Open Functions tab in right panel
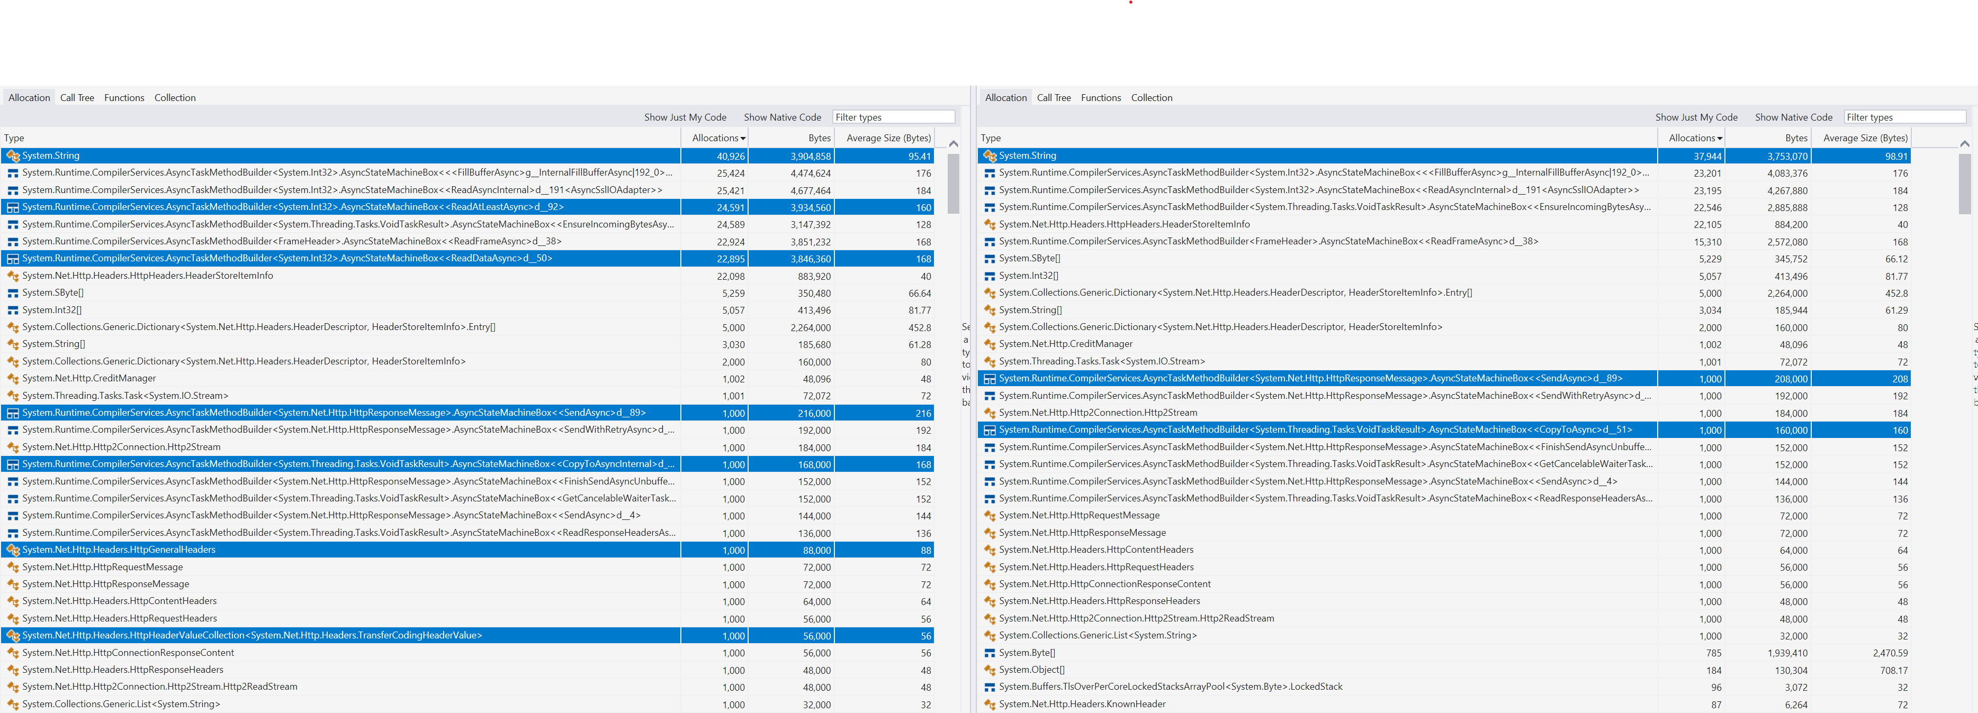This screenshot has height=713, width=1978. (1101, 97)
